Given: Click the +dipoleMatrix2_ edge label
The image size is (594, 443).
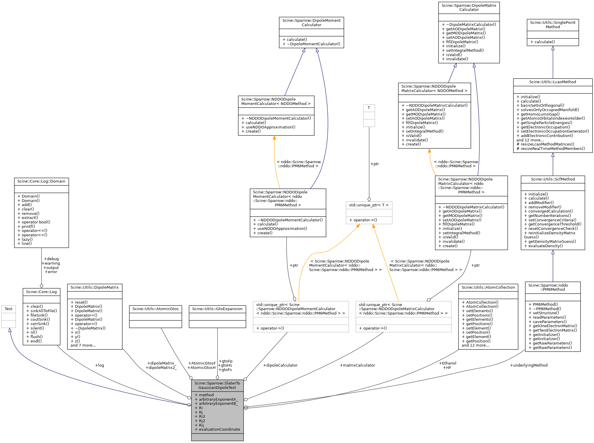Looking at the screenshot, I should pos(161,367).
